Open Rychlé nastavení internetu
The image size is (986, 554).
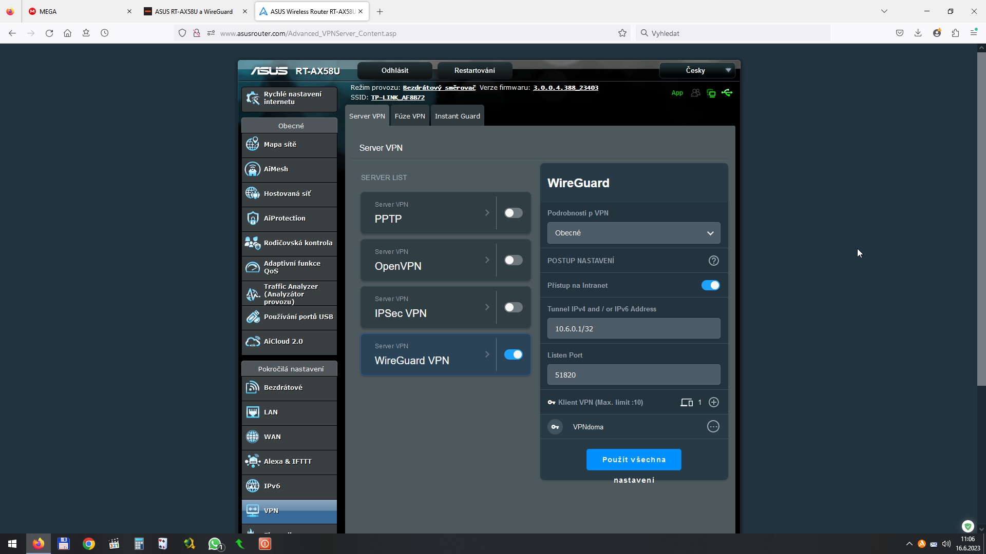click(289, 98)
